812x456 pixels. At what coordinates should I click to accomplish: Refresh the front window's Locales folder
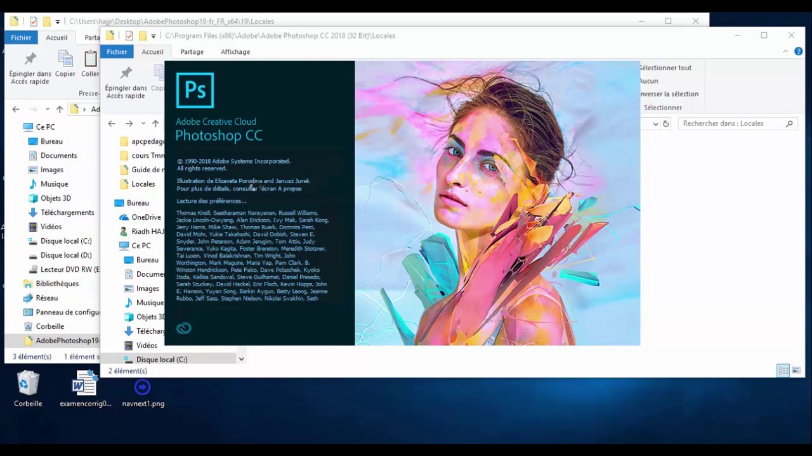[666, 123]
